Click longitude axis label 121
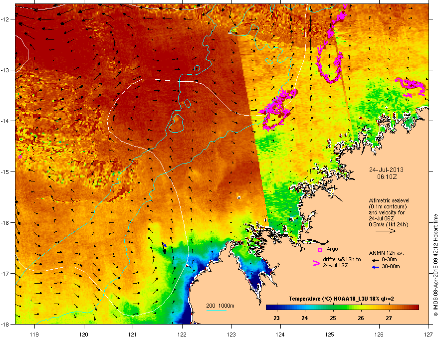Screen dimensions: 439x339 pyautogui.click(x=133, y=334)
